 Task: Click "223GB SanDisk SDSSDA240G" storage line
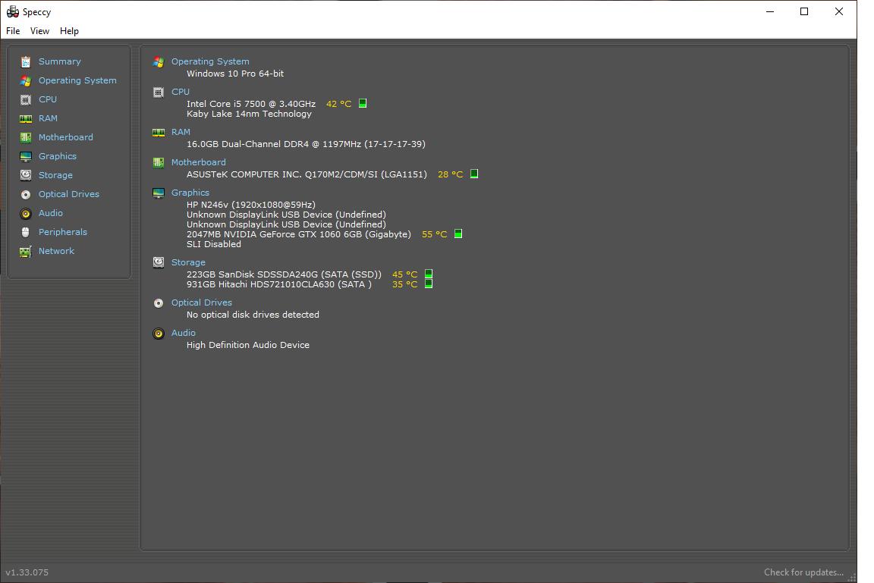(285, 274)
